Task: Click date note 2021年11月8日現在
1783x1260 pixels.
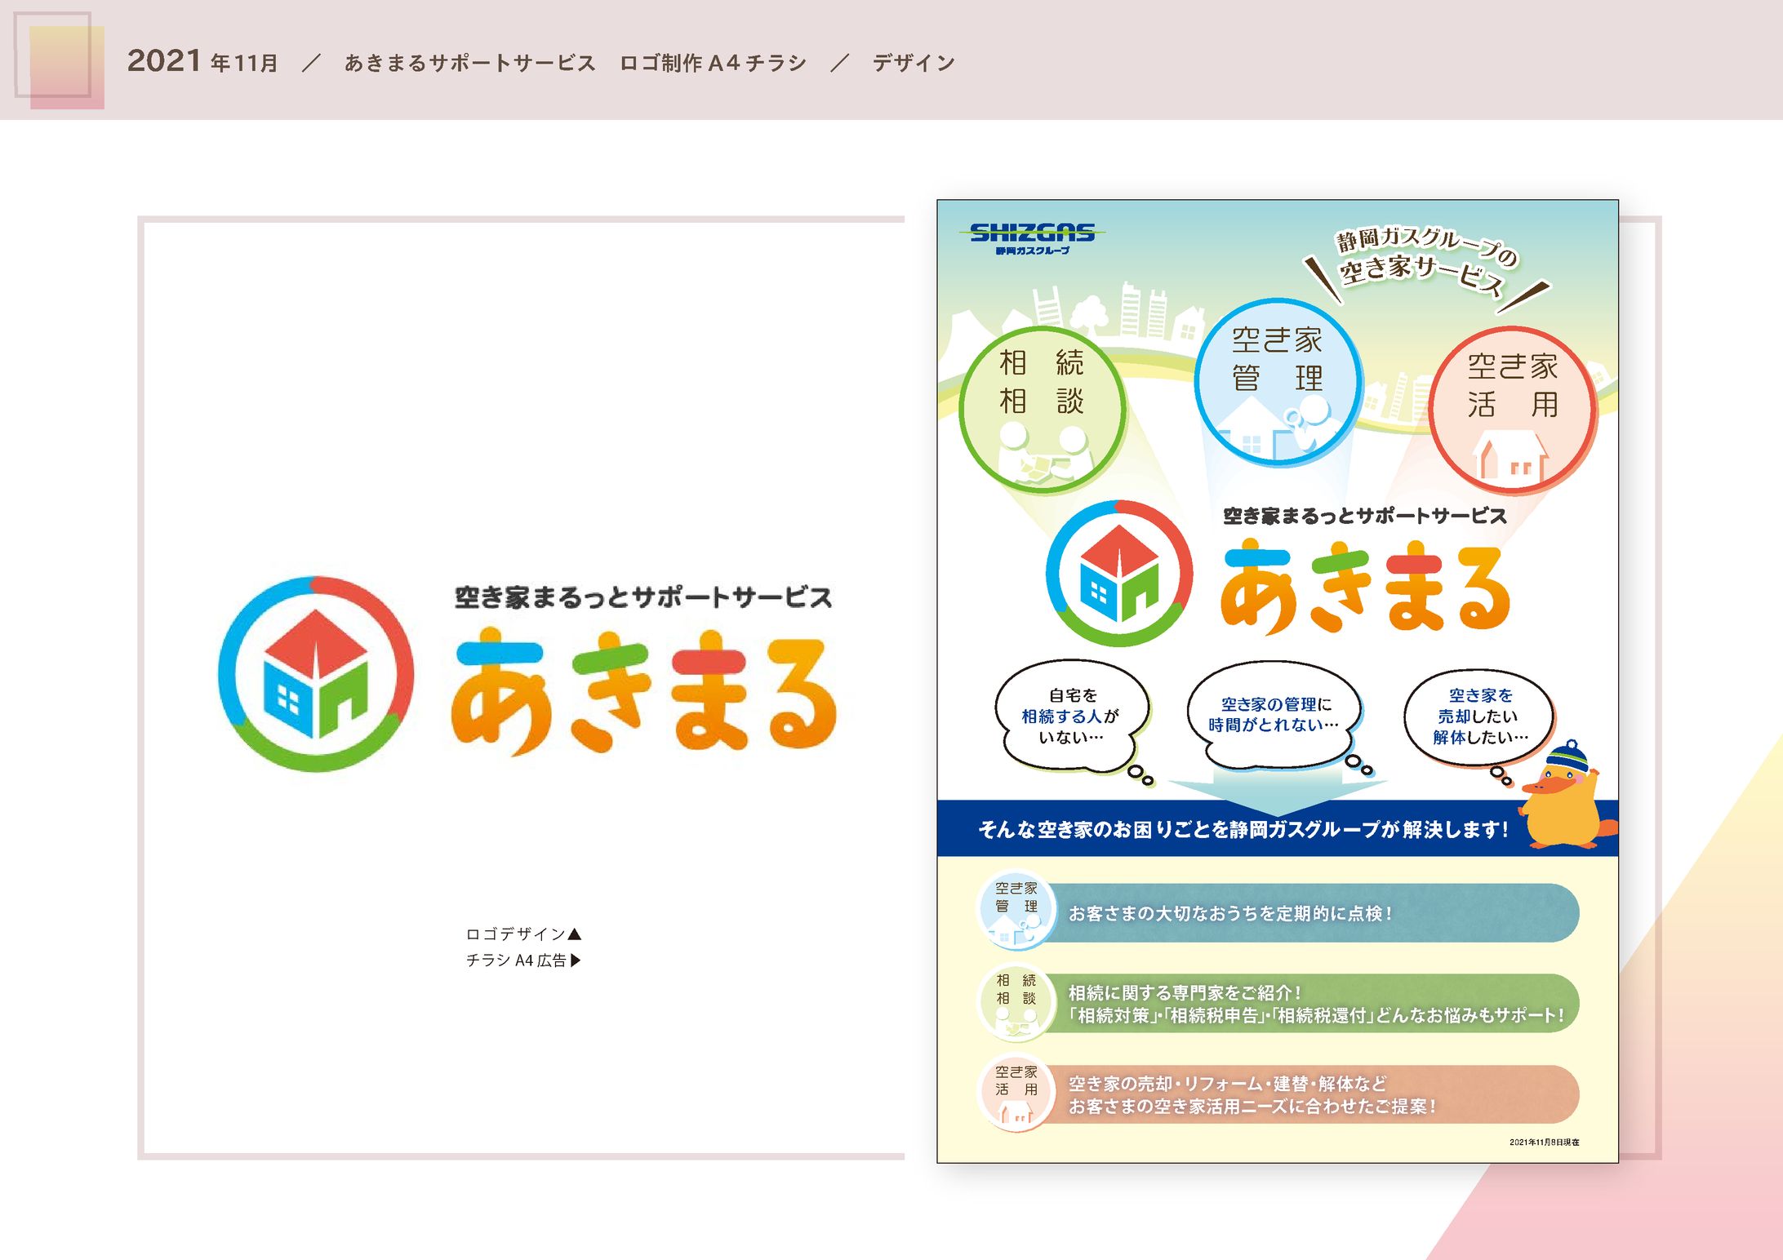Action: coord(1543,1142)
